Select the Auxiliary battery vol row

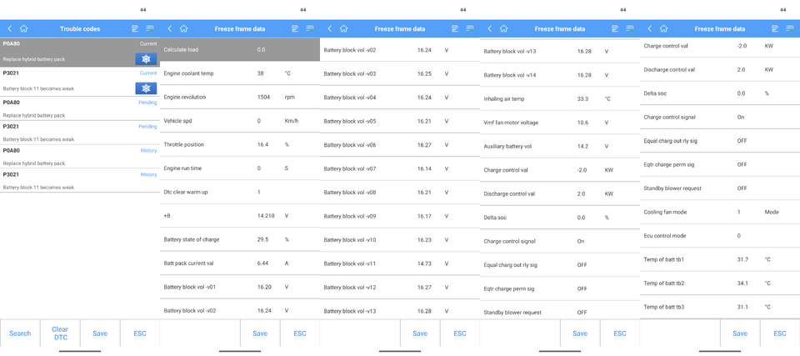click(560, 147)
